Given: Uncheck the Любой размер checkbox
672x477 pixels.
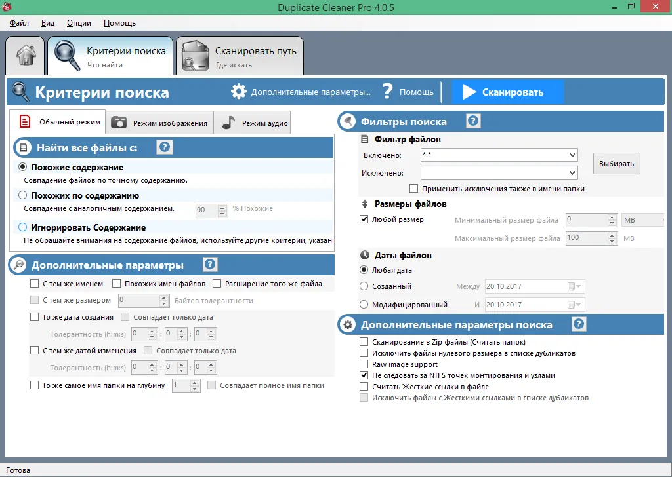Looking at the screenshot, I should (x=364, y=219).
